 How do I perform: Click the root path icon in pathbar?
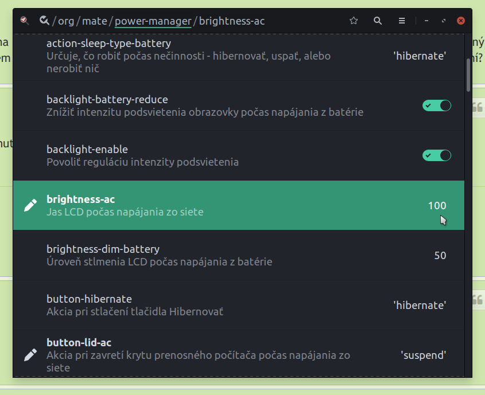(x=44, y=21)
